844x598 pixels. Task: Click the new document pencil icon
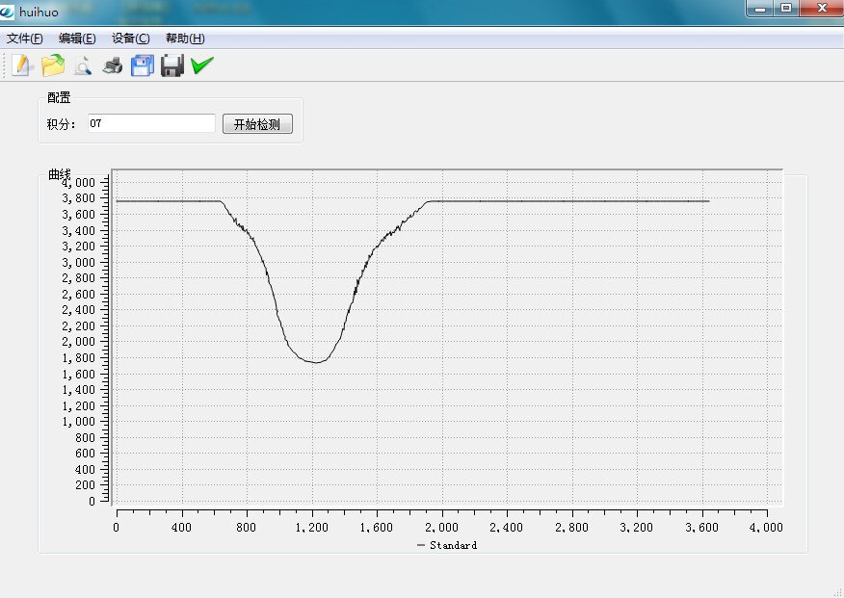tap(21, 65)
